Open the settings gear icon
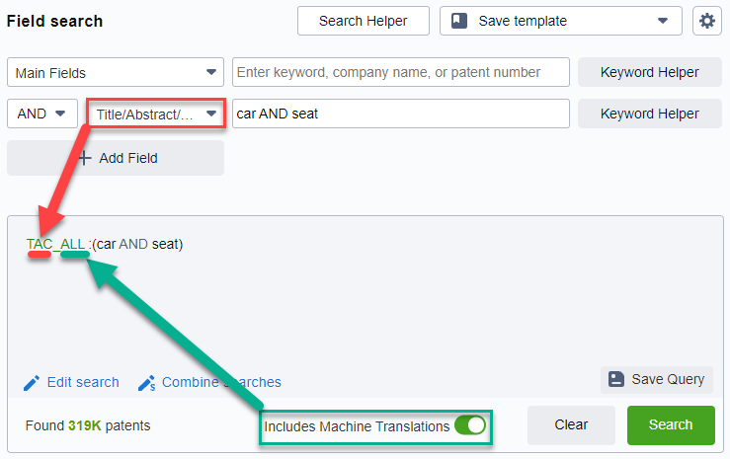Viewport: 730px width, 459px height. point(706,21)
